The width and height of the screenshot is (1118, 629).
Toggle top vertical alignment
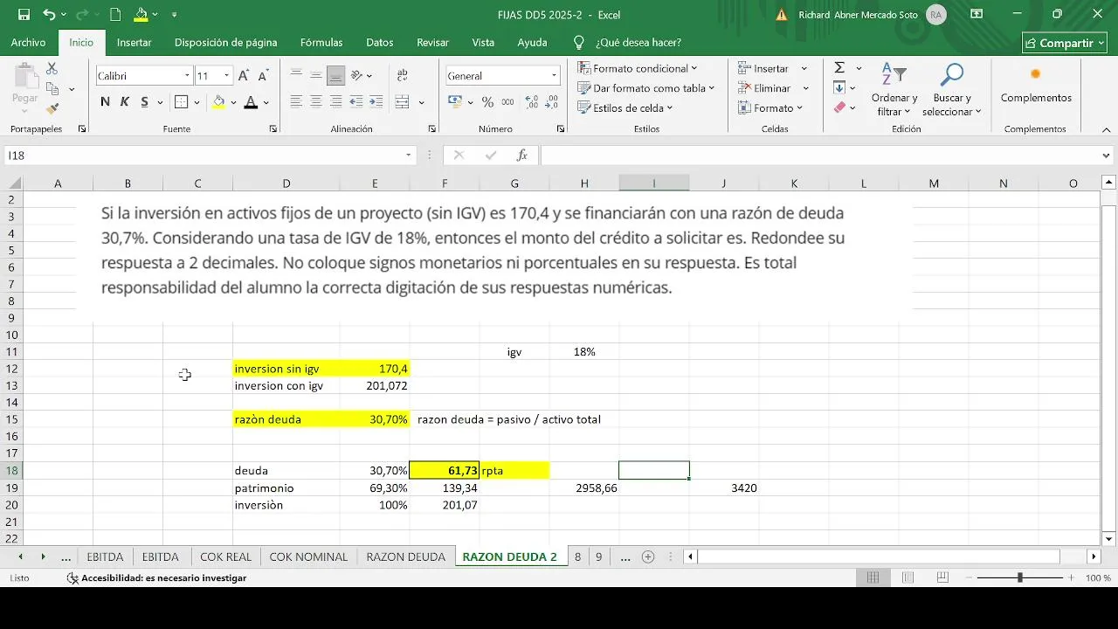point(296,76)
